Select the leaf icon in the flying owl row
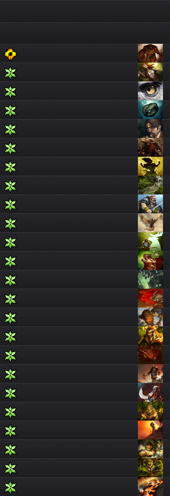 coord(10,223)
